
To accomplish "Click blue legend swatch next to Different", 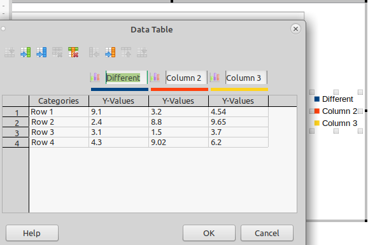I will click(x=317, y=99).
